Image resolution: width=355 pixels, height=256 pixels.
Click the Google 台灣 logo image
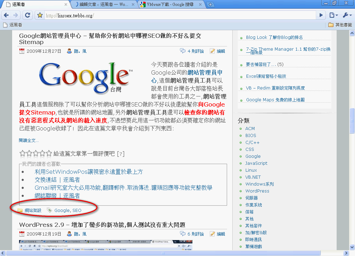point(86,78)
